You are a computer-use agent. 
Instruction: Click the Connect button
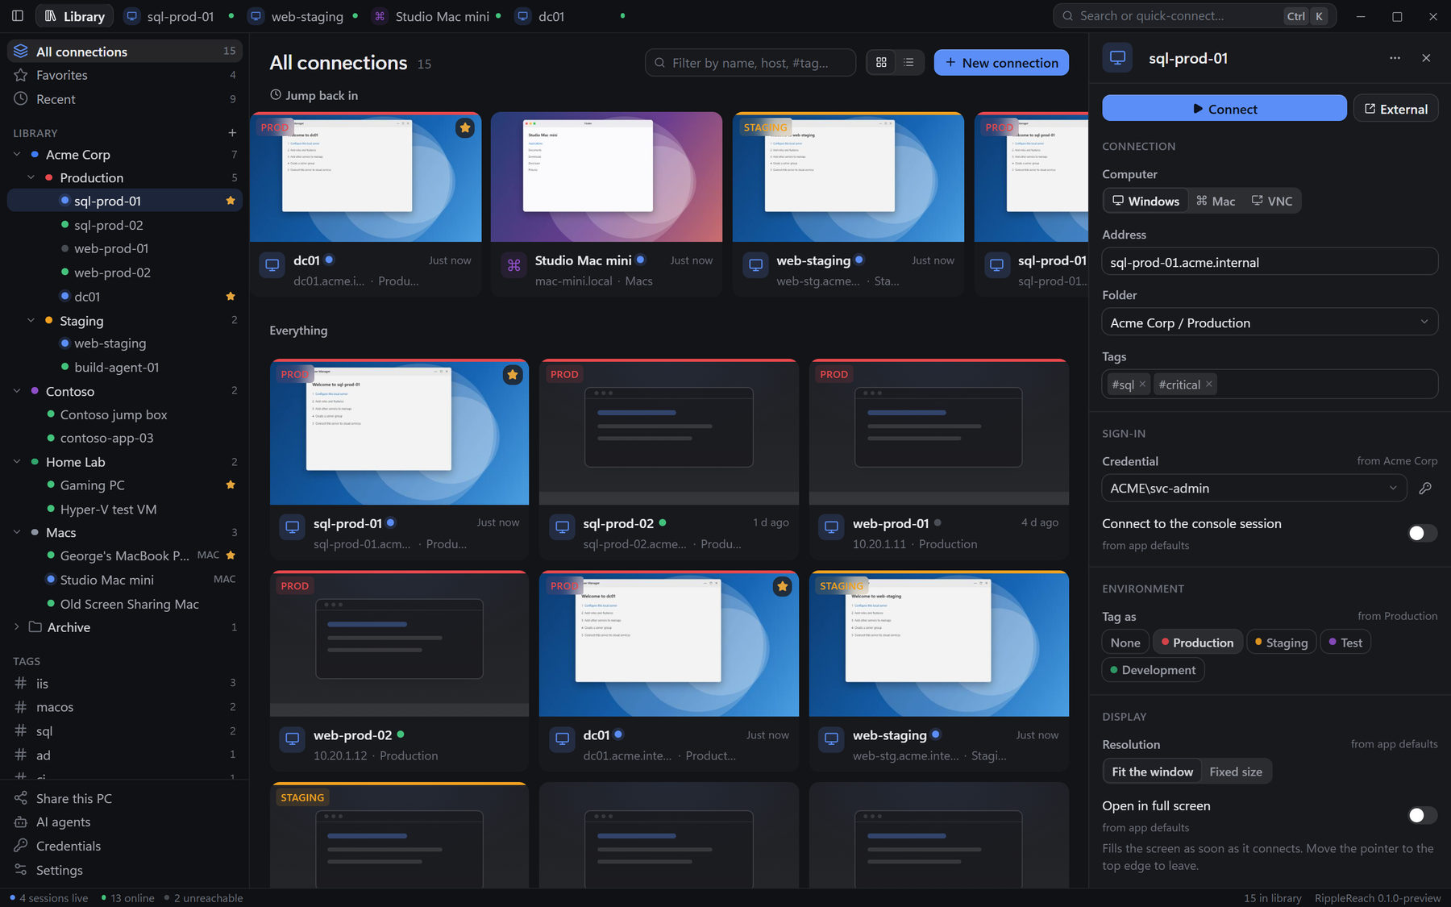(1224, 109)
